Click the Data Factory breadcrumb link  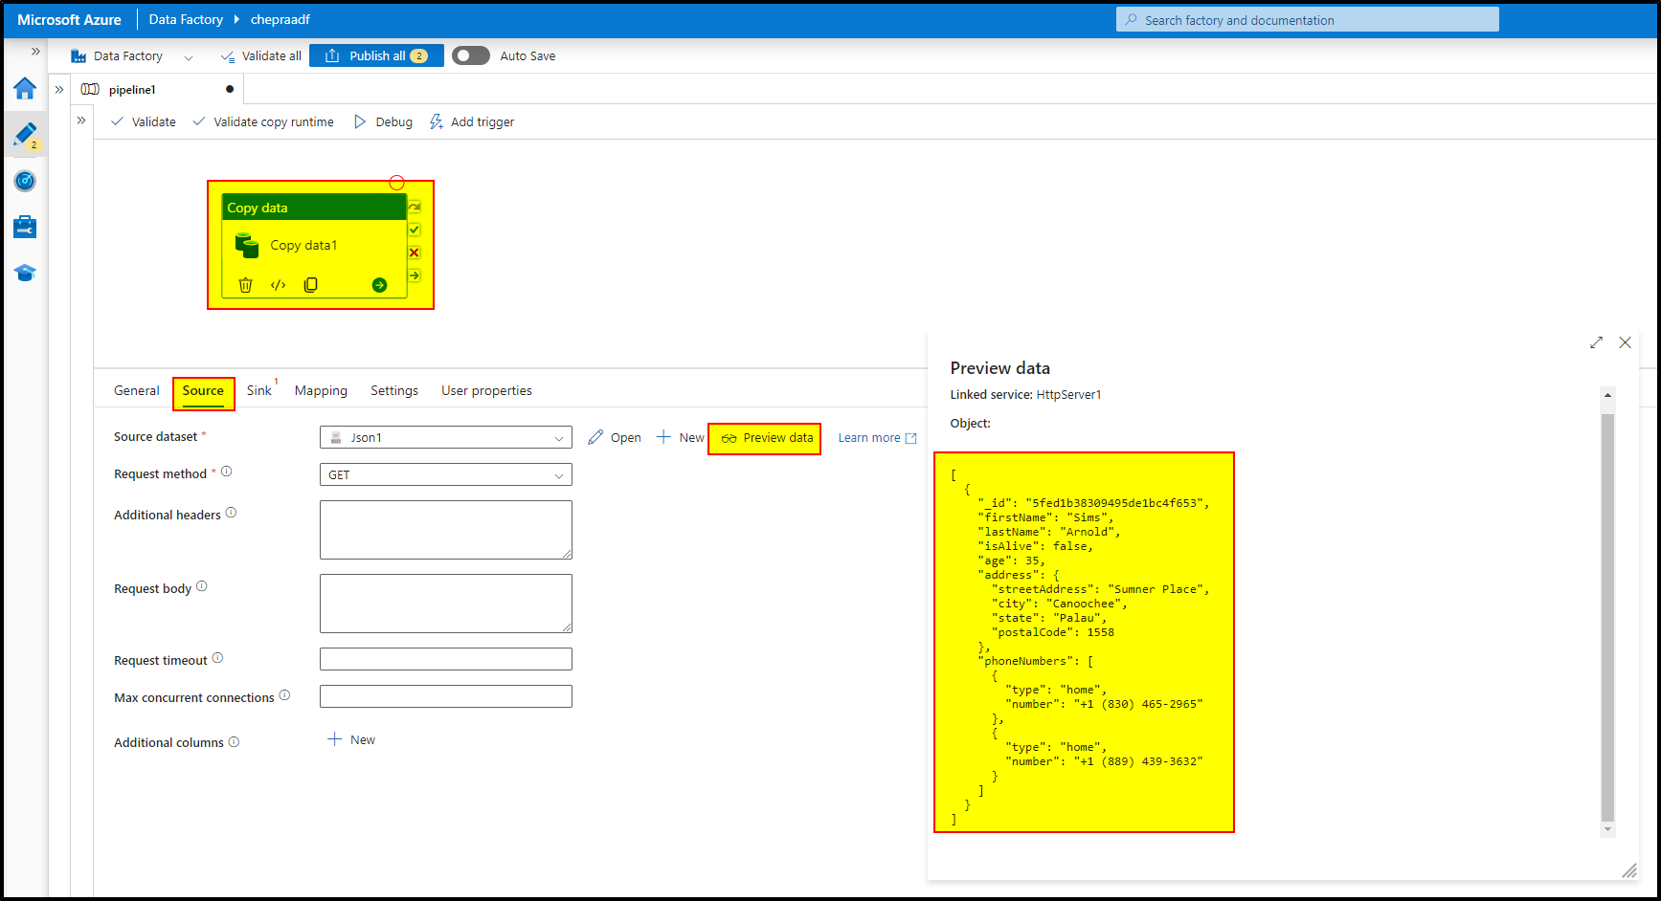[x=186, y=19]
